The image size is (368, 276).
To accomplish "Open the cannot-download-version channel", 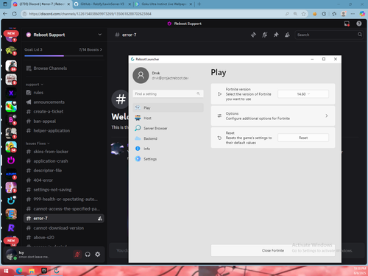I will (x=64, y=228).
